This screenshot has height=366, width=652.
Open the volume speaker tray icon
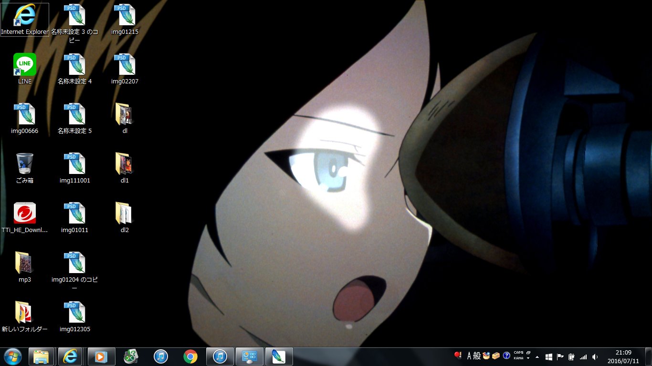tap(595, 356)
